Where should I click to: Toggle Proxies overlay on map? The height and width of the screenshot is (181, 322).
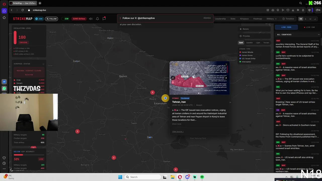tap(254, 36)
